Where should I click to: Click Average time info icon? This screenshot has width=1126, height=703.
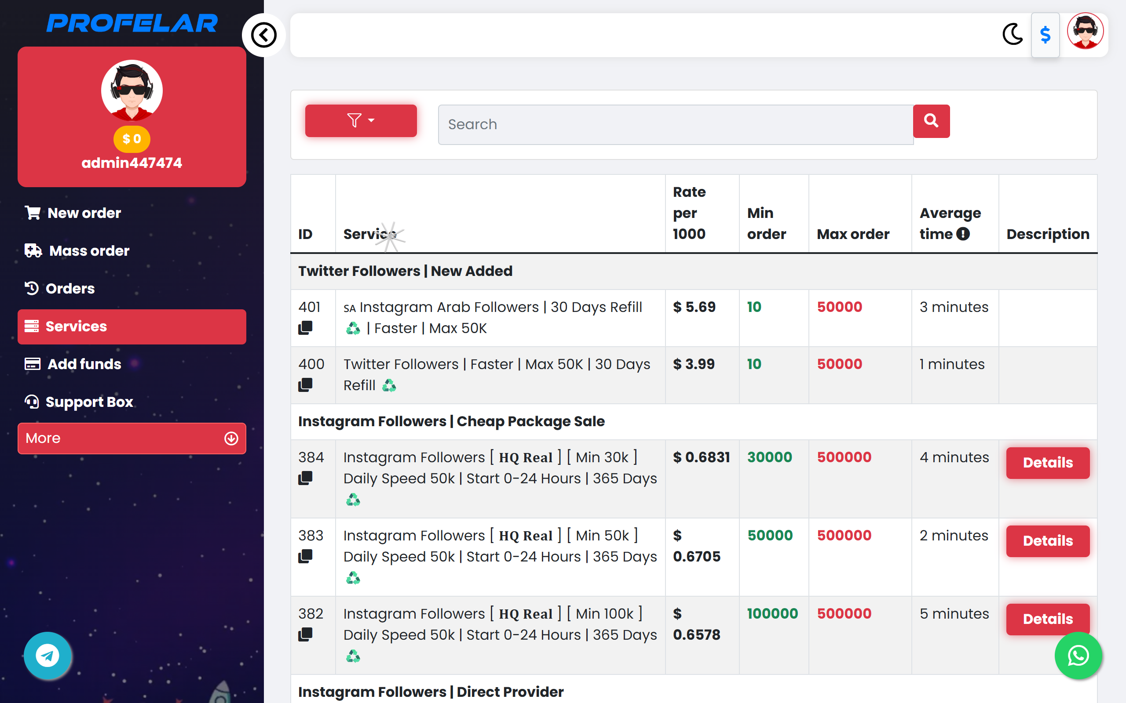click(x=963, y=234)
